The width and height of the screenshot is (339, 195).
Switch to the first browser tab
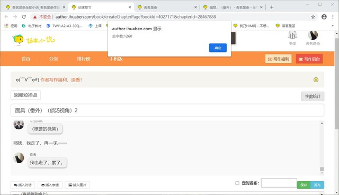[x=35, y=7]
